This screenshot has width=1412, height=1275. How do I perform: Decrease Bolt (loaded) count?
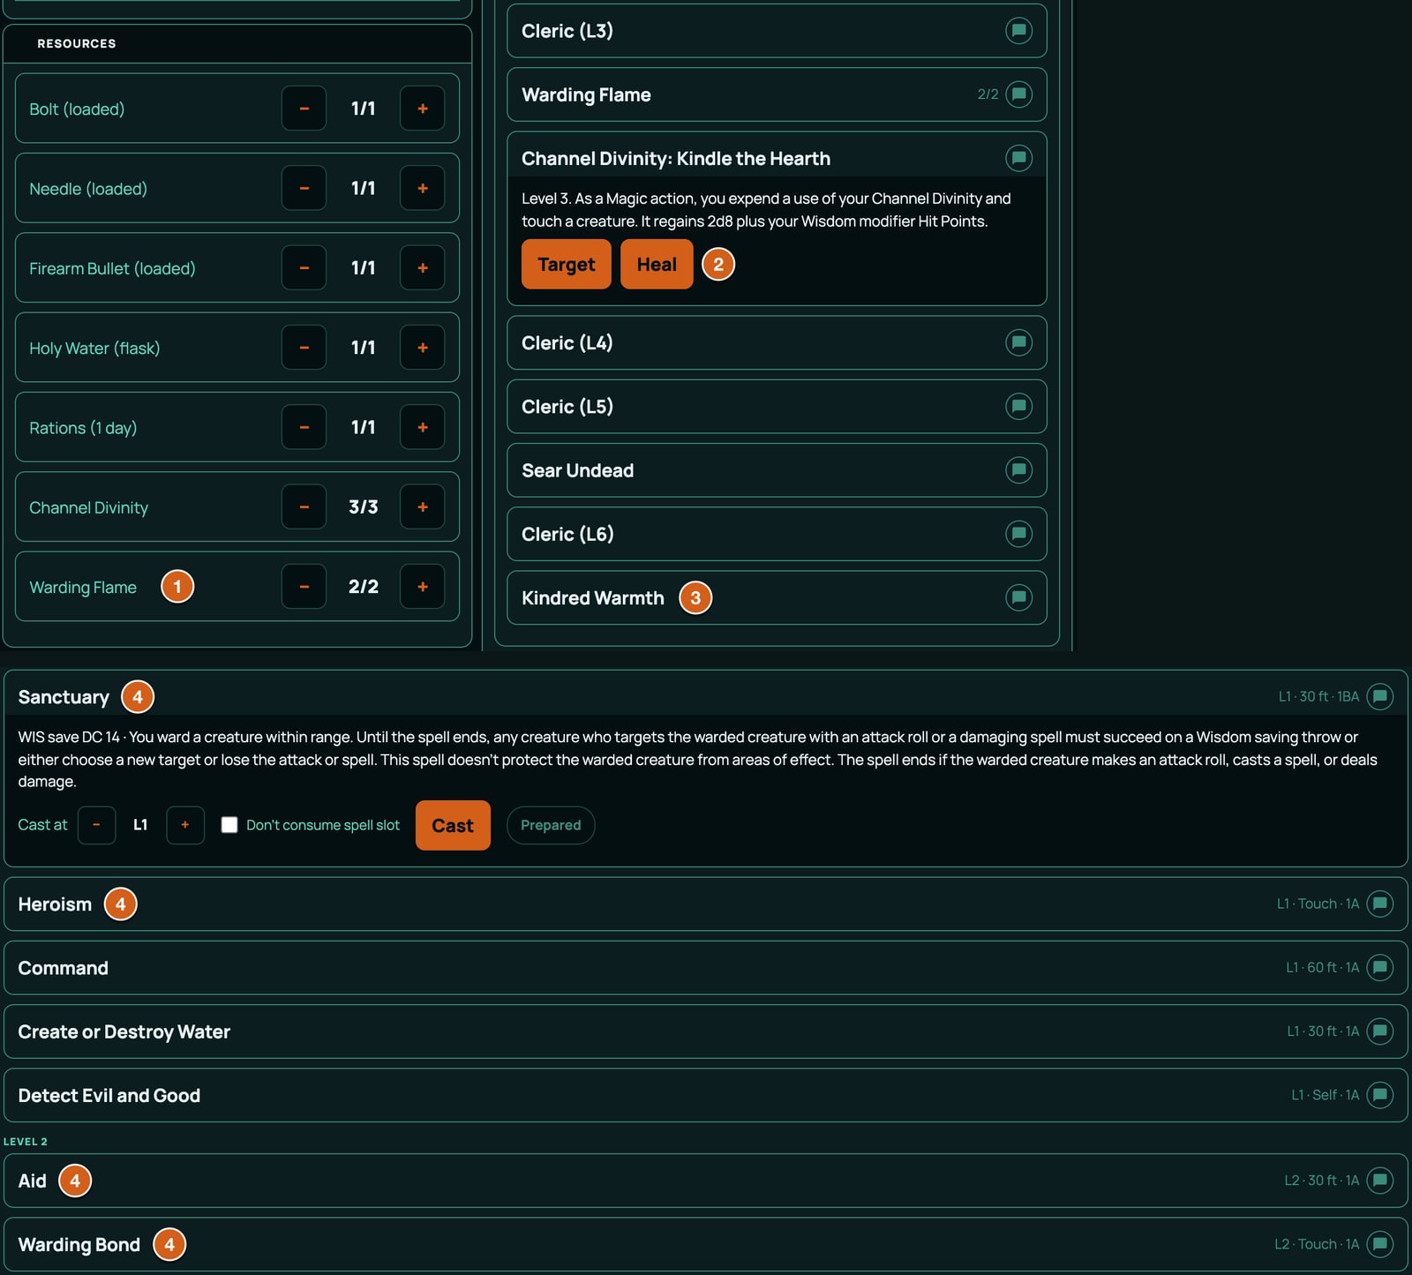[304, 109]
